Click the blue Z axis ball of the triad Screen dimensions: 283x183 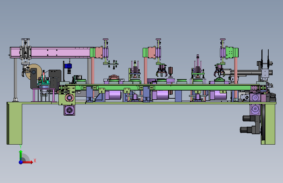[21, 162]
